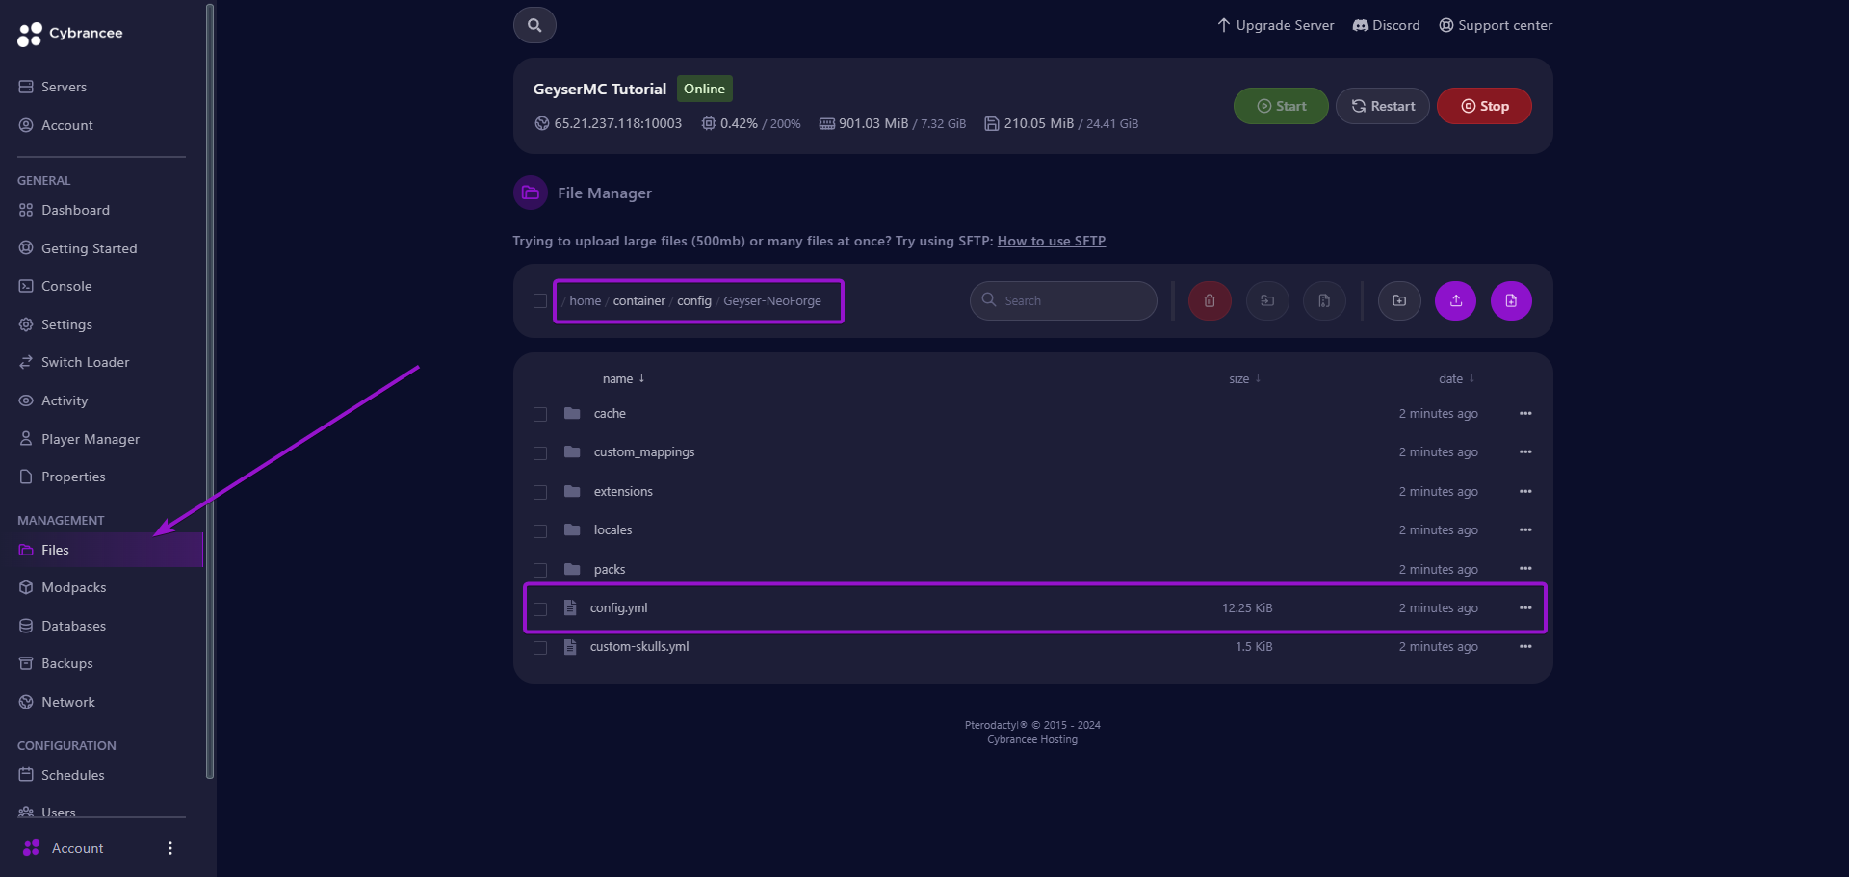Screen dimensions: 1849x877
Task: Open Console in the sidebar
Action: point(66,286)
